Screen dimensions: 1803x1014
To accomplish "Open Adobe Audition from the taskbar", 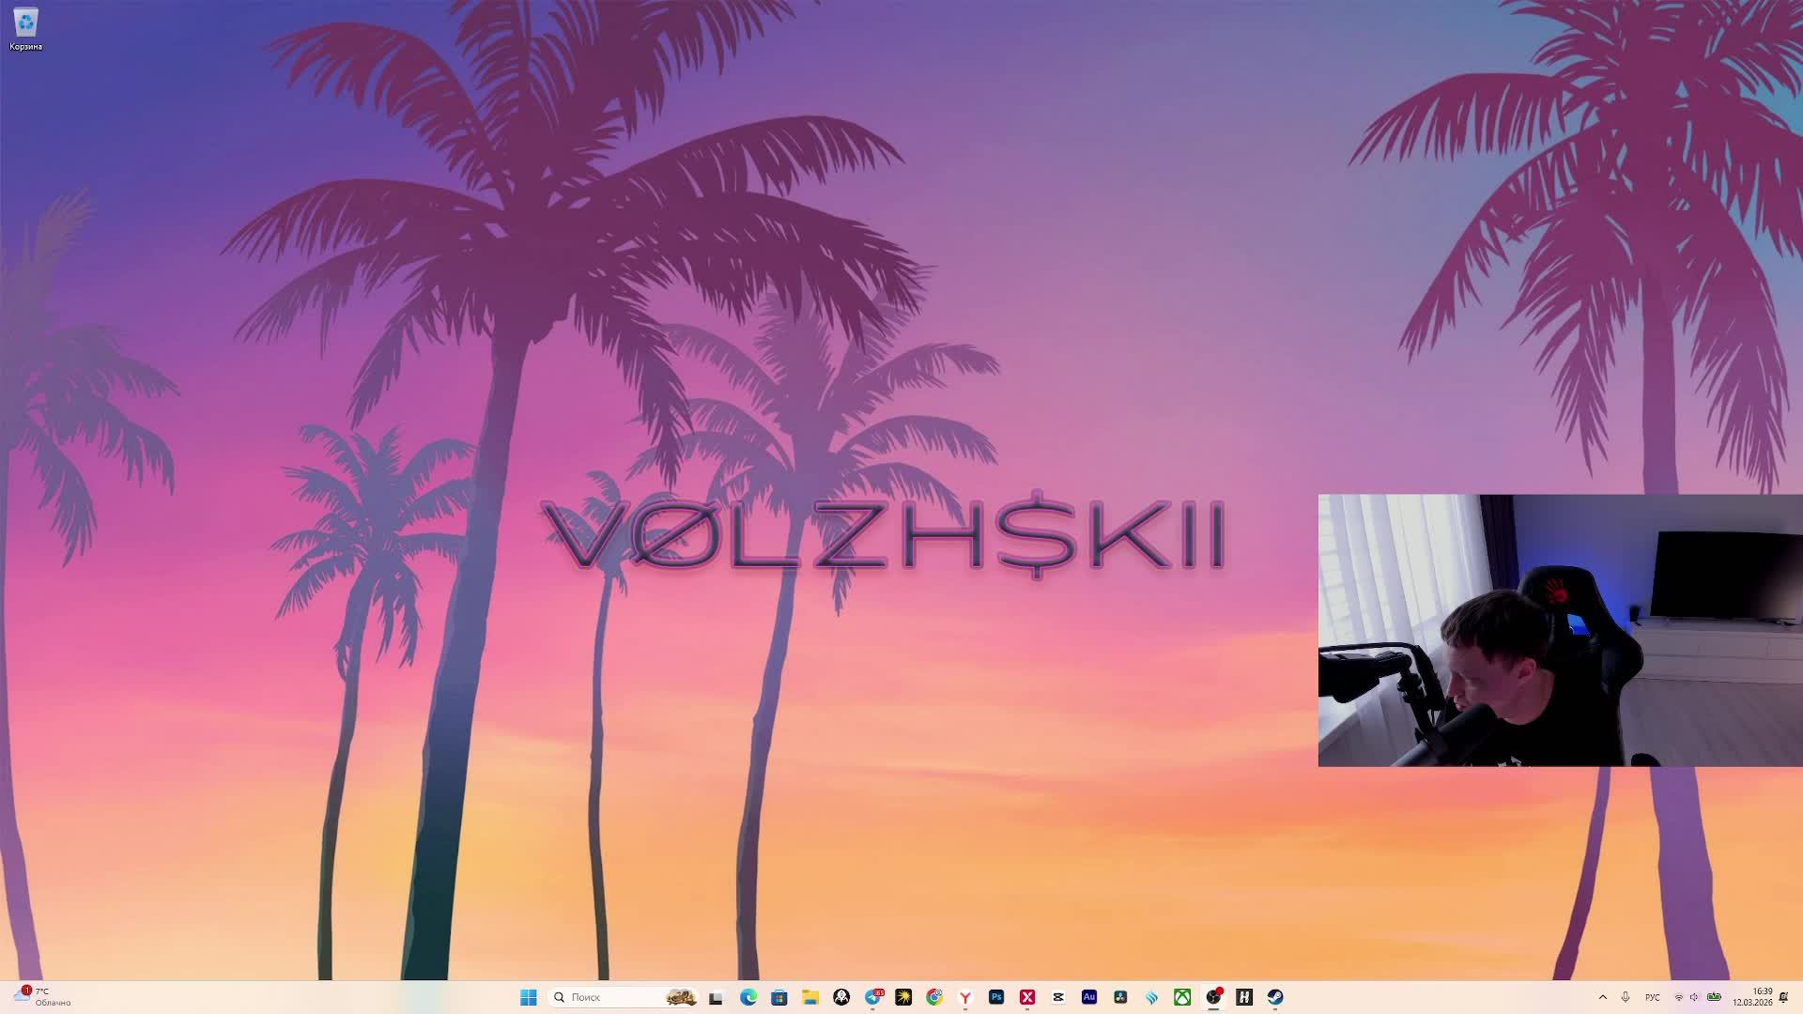I will tap(1089, 997).
